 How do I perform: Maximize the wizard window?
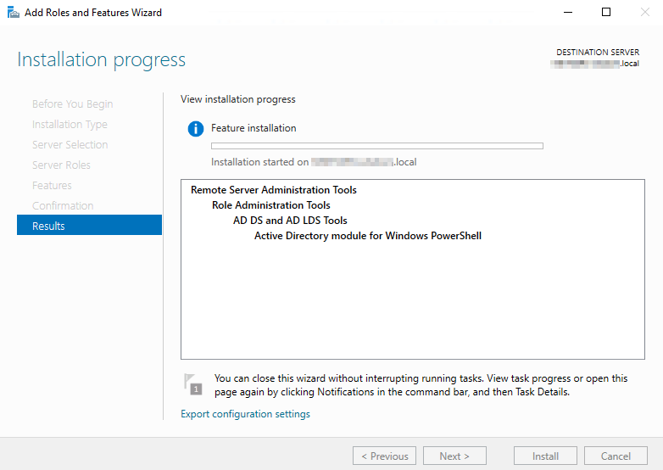pyautogui.click(x=606, y=12)
